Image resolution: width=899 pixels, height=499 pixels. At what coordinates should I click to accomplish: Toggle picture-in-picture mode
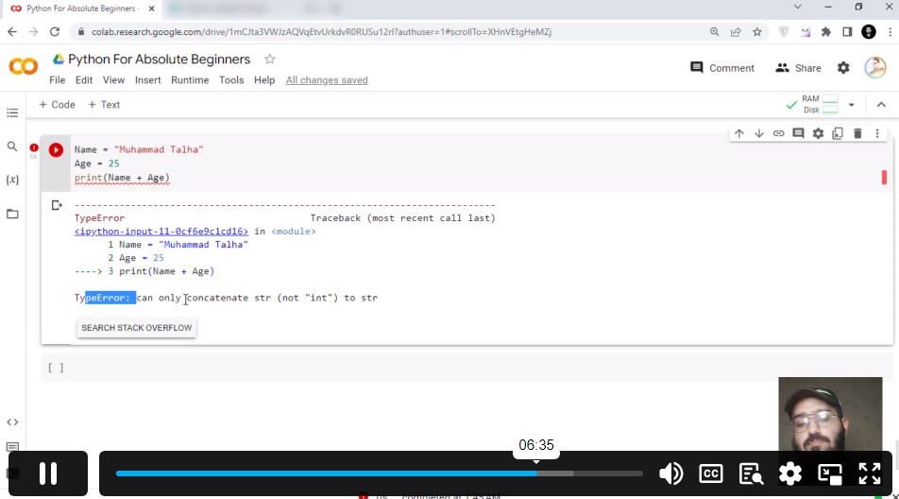pos(830,473)
